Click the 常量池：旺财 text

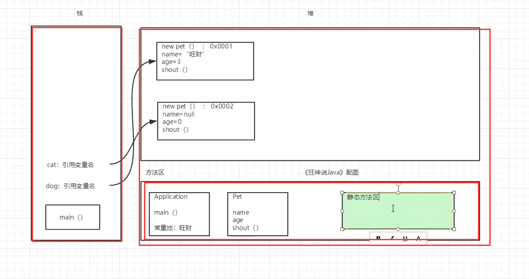[173, 228]
